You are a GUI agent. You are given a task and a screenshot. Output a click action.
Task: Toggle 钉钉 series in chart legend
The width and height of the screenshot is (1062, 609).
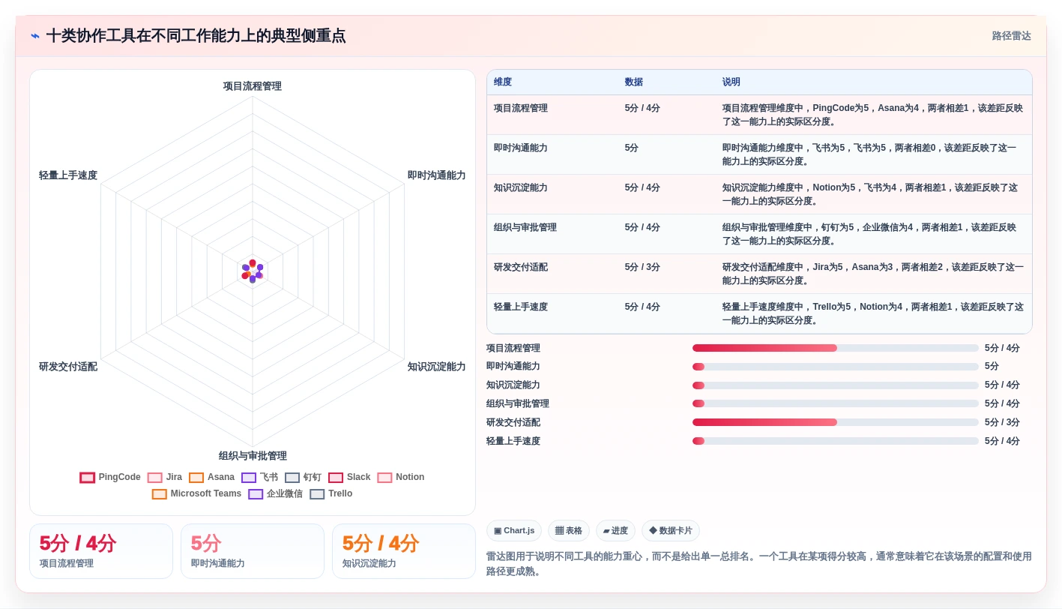pos(303,478)
